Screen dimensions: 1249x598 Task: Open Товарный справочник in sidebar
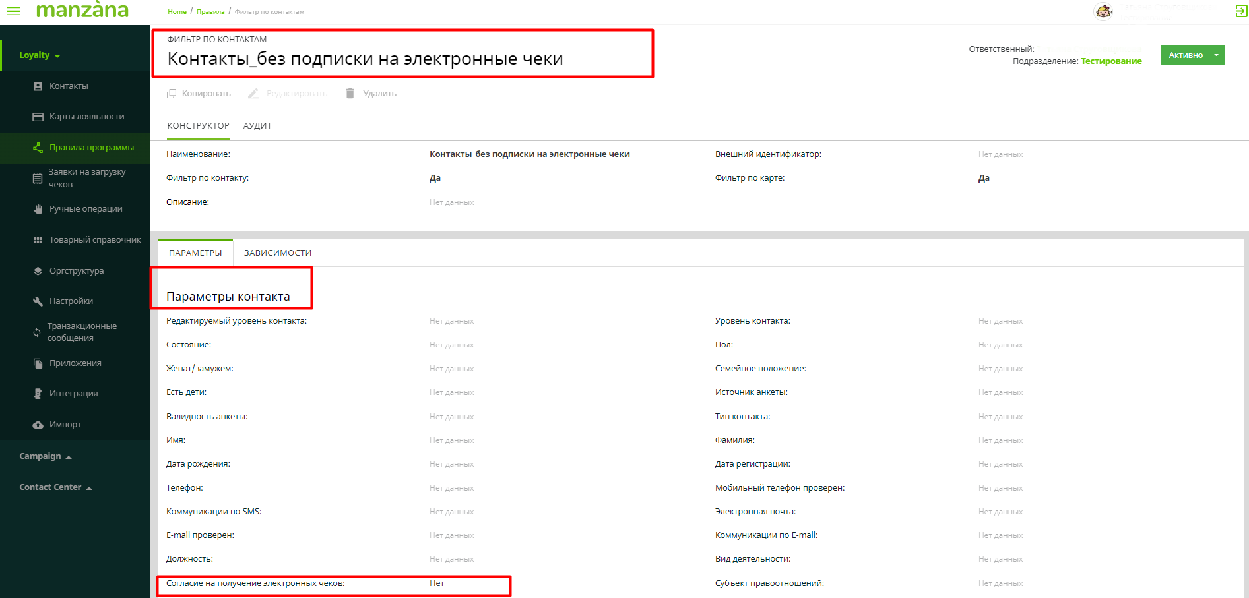(94, 240)
